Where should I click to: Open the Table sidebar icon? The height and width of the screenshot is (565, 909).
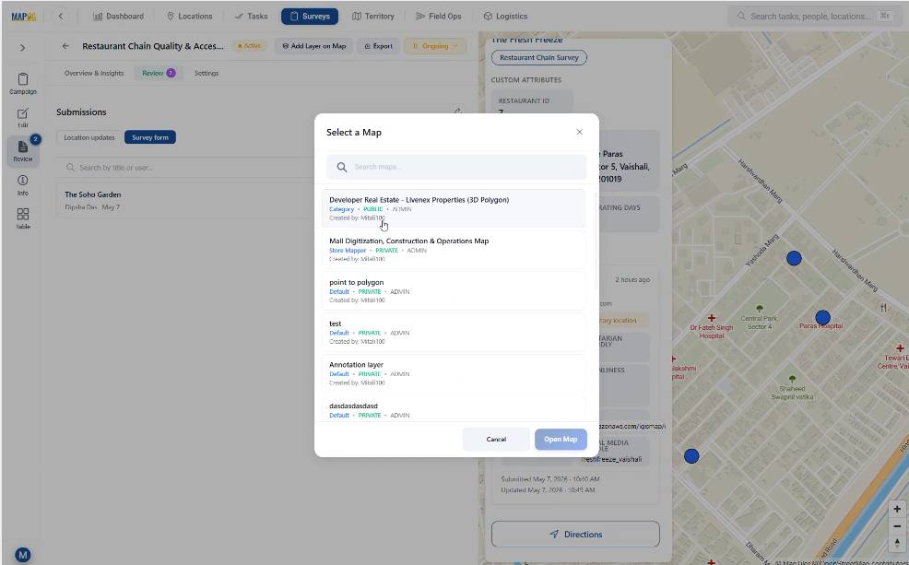point(23,218)
